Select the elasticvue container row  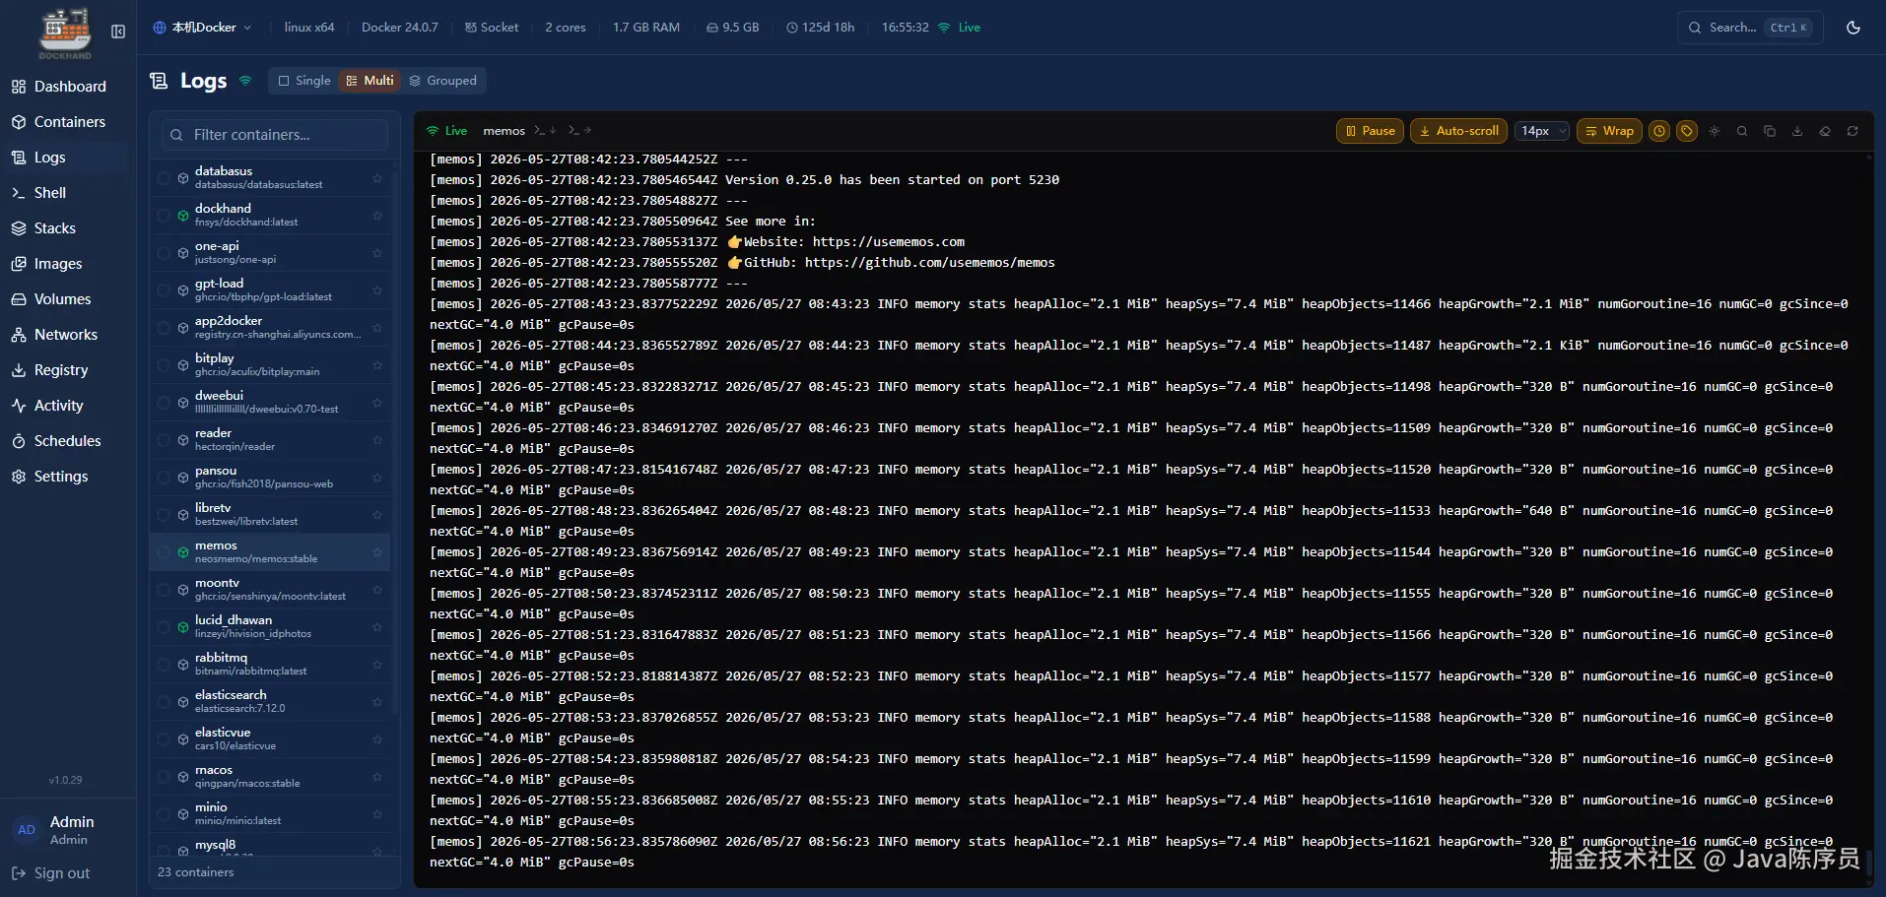click(x=270, y=739)
